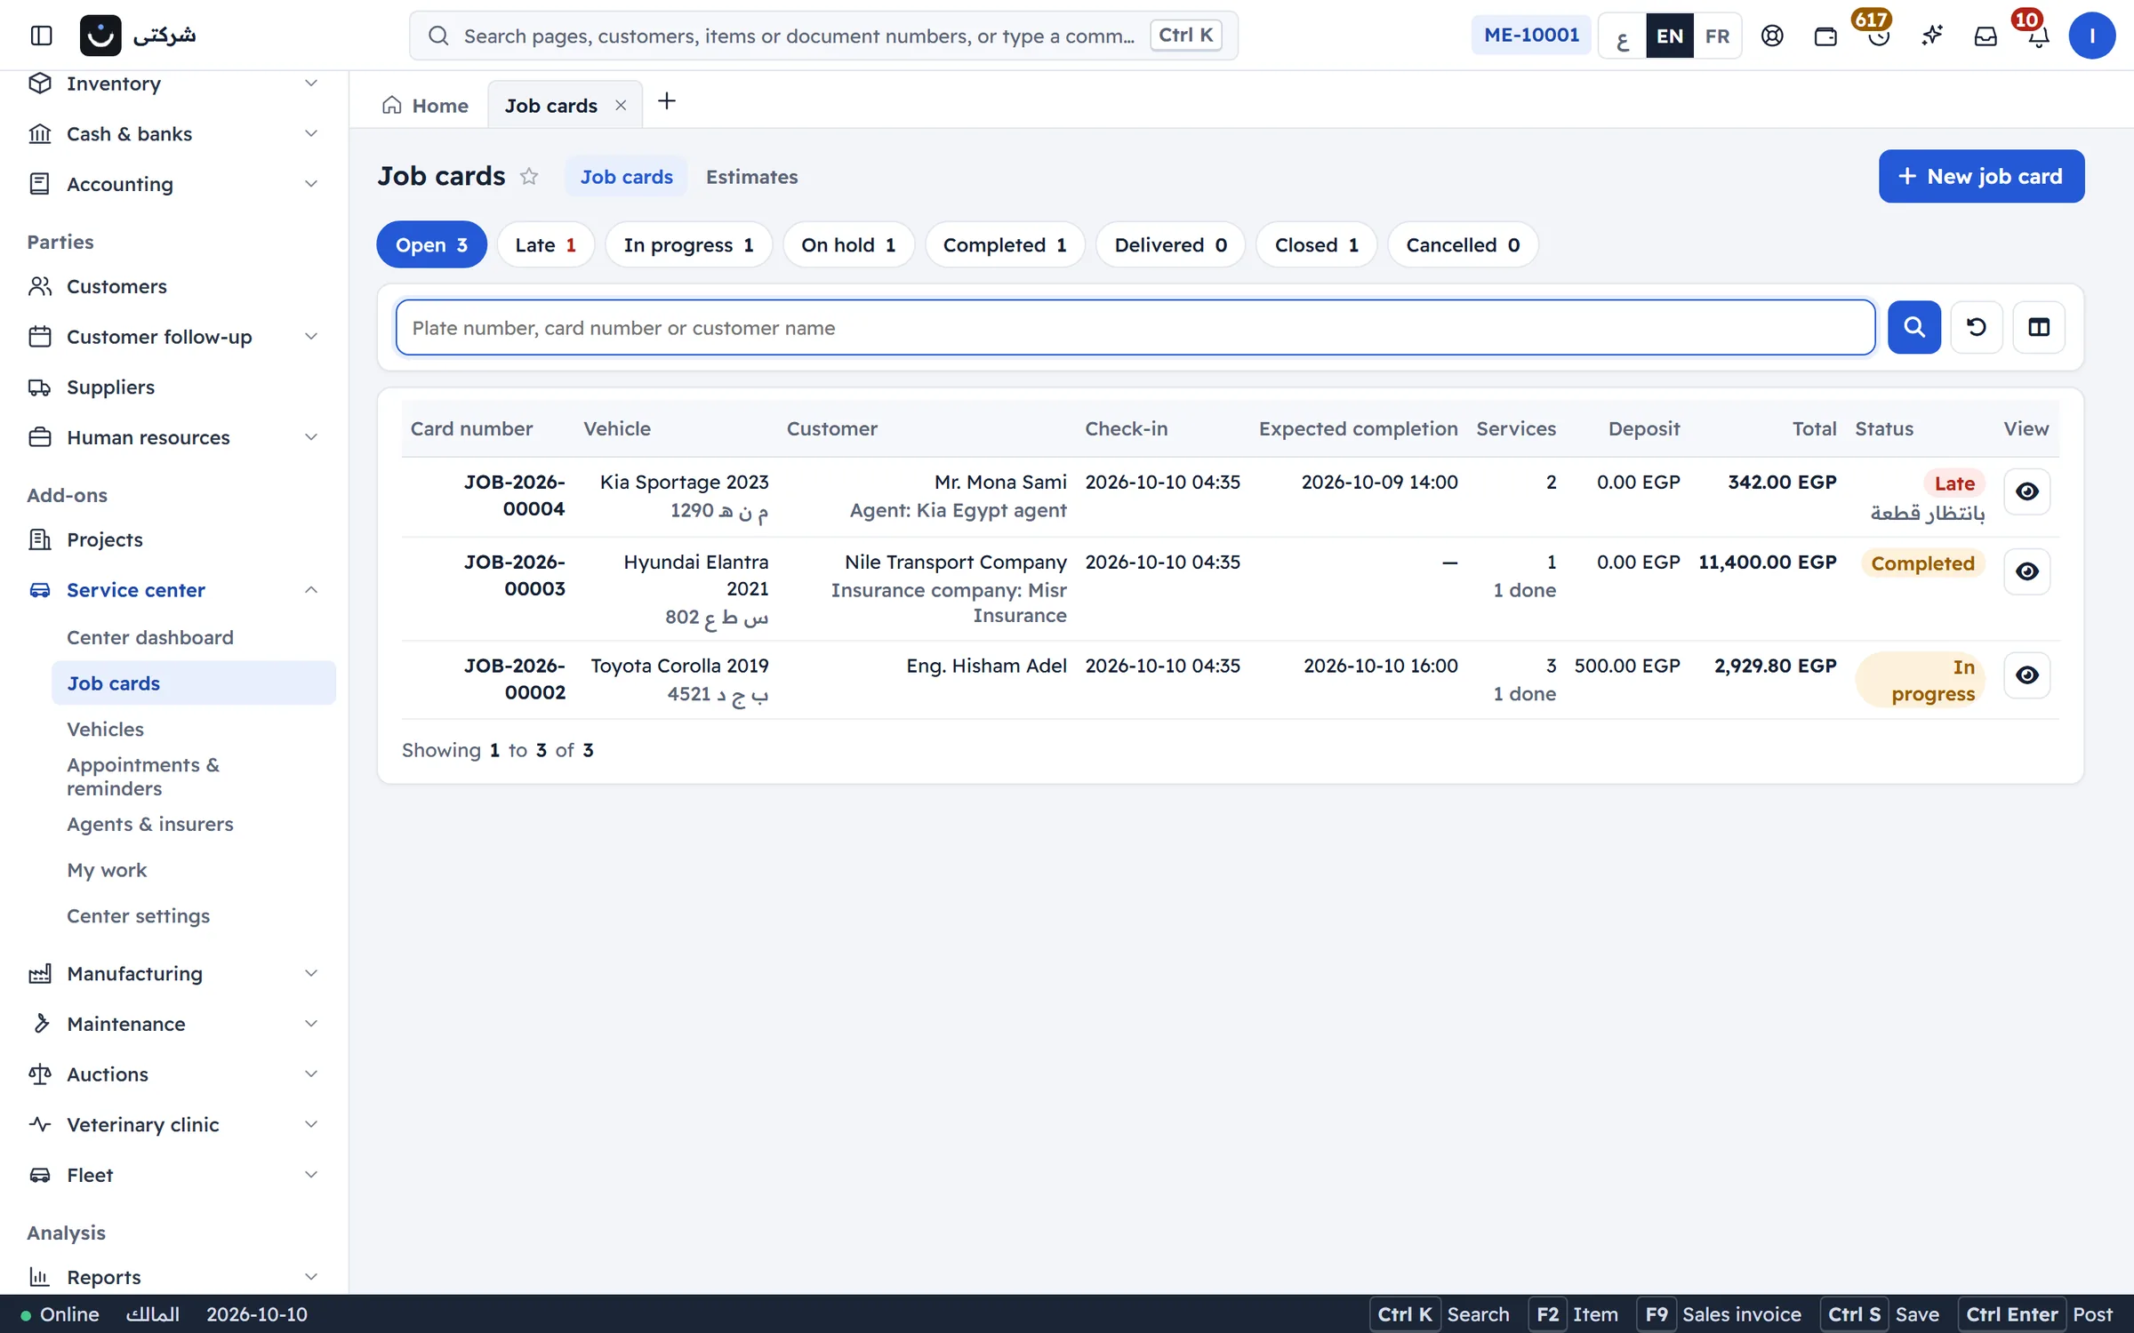Select the EN language option

click(x=1670, y=36)
